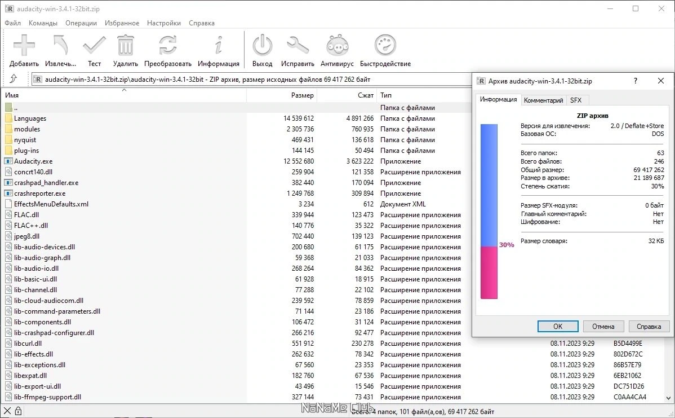Click the Languages folder icon

[8, 118]
